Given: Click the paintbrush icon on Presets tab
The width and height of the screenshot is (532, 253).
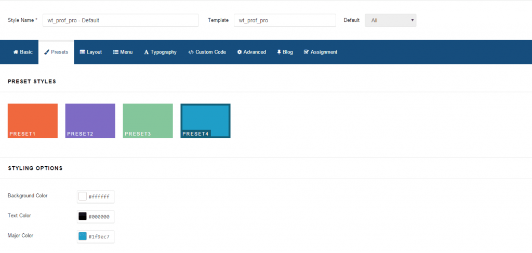Looking at the screenshot, I should 47,52.
